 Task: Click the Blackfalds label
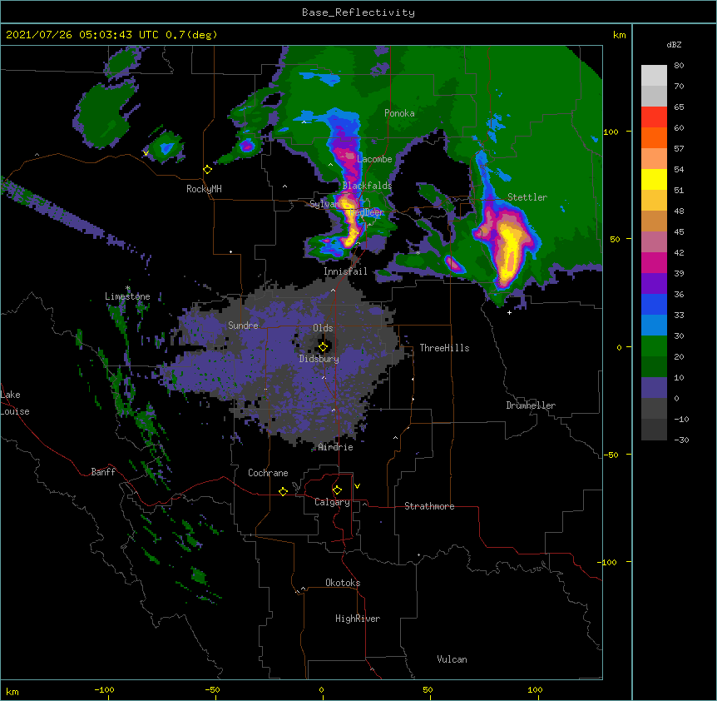coord(367,186)
